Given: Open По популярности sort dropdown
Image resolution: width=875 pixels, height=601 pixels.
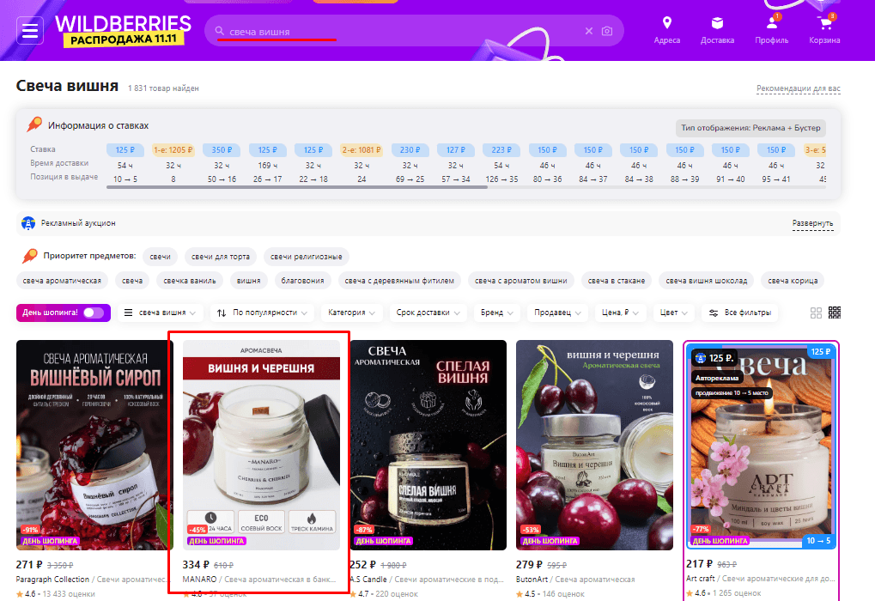Looking at the screenshot, I should click(262, 313).
